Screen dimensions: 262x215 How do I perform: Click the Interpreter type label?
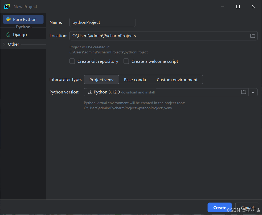click(x=65, y=80)
